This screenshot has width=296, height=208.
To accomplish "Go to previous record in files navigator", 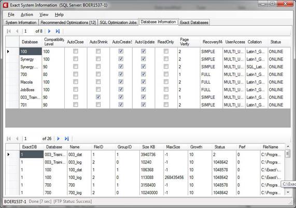I will click(x=17, y=139).
